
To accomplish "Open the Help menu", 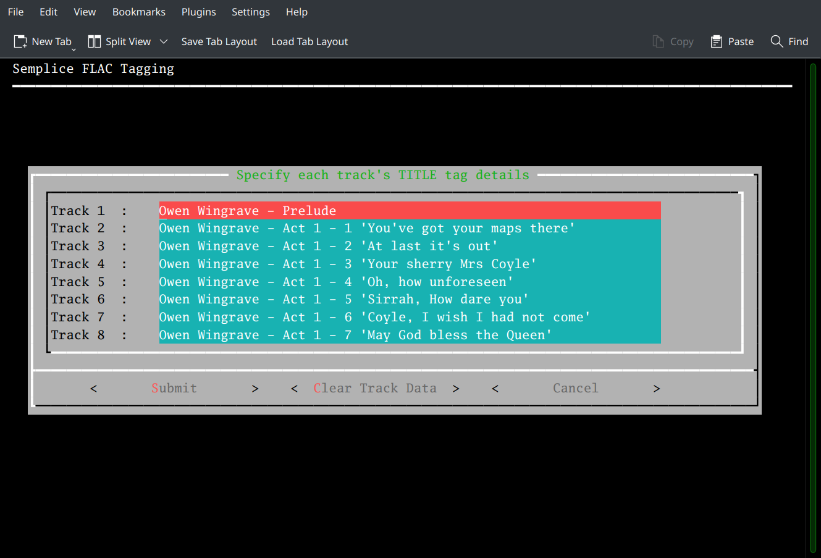I will tap(297, 12).
